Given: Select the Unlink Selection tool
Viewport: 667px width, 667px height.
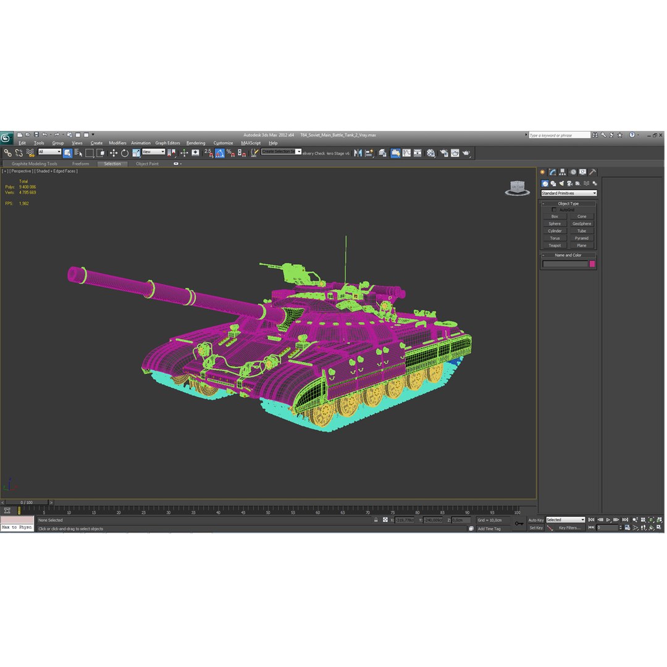Looking at the screenshot, I should [19, 153].
